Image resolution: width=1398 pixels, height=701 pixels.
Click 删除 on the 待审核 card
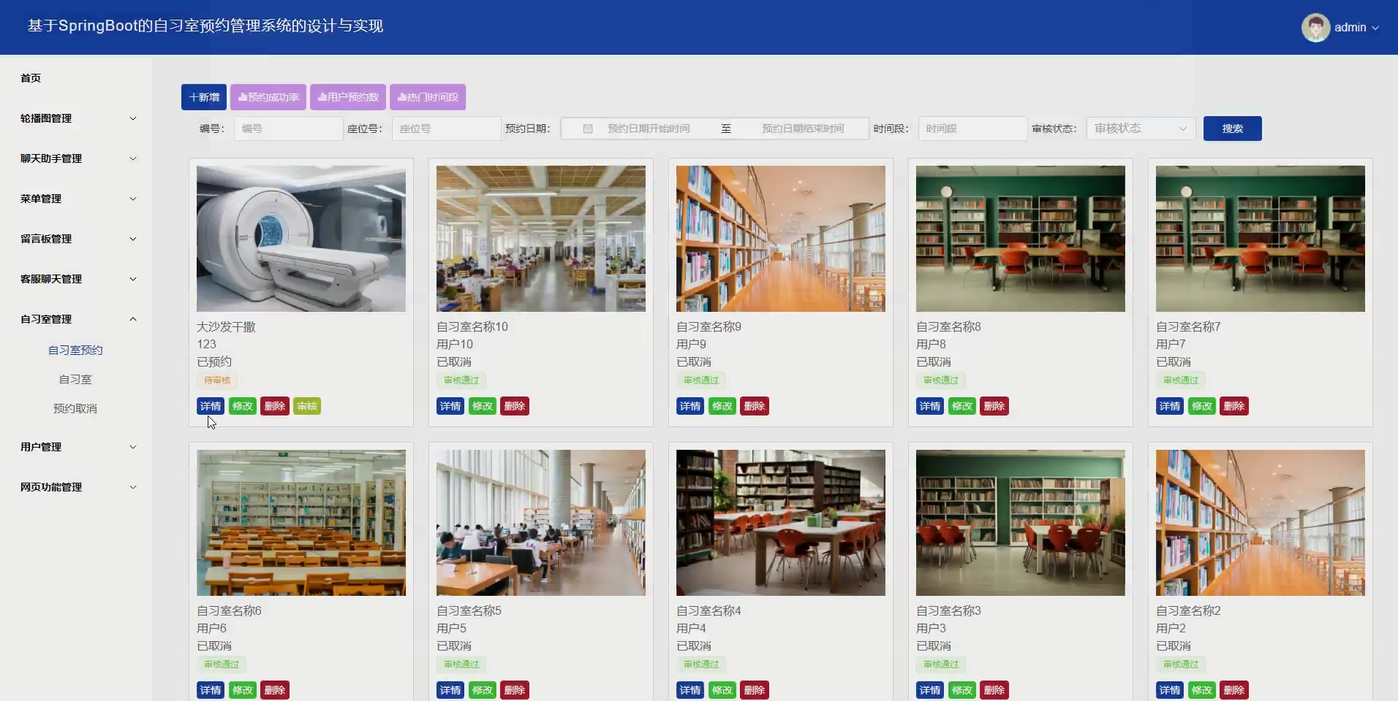[x=275, y=406]
